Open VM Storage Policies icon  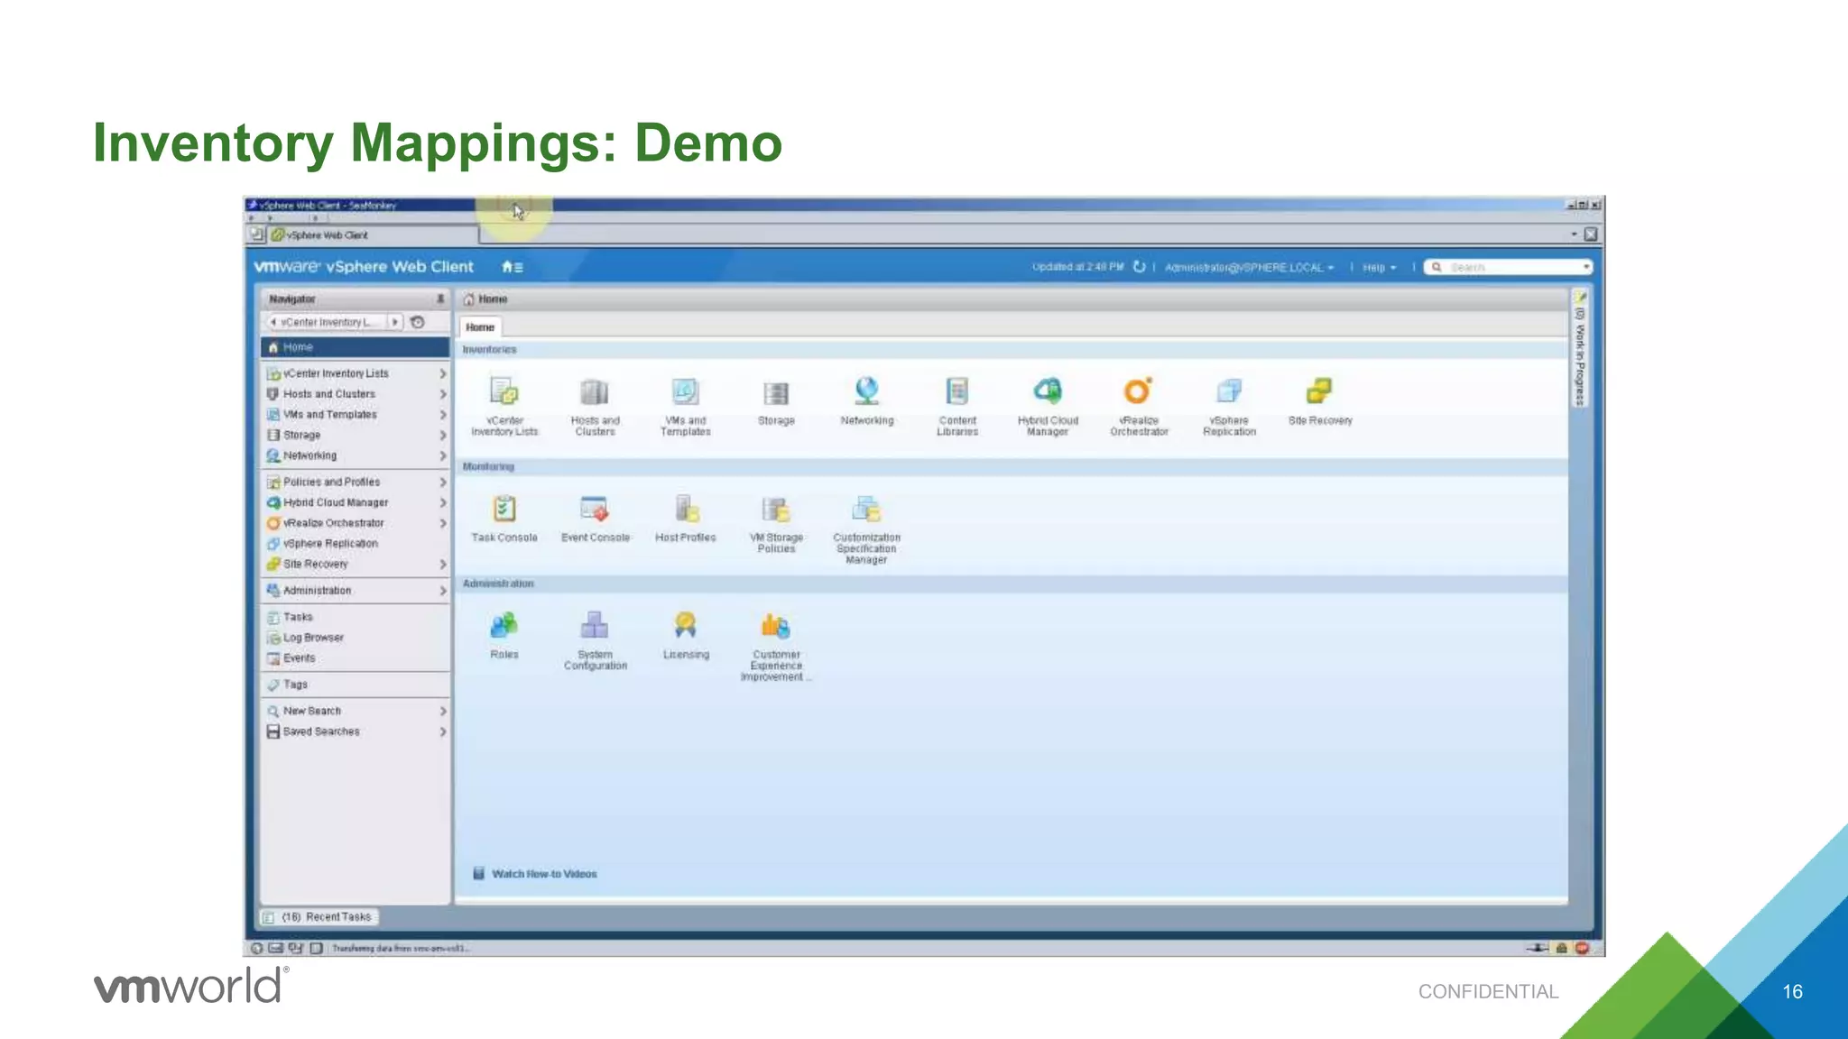pyautogui.click(x=776, y=509)
